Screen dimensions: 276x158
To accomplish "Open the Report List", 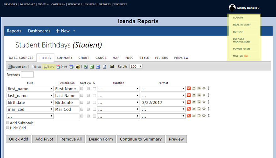I will (x=17, y=67).
